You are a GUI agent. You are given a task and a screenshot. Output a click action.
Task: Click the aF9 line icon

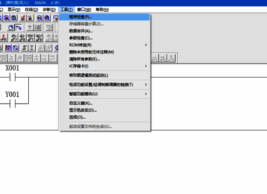pos(154,58)
